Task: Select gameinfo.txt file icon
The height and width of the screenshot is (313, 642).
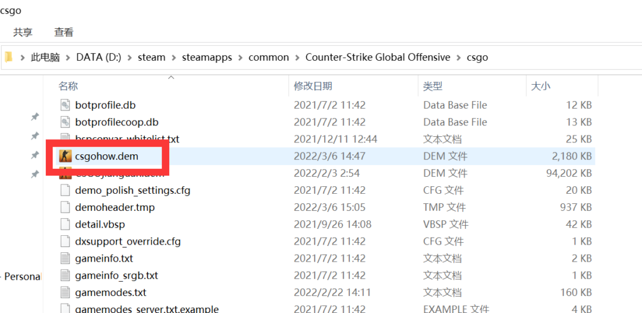Action: 65,258
